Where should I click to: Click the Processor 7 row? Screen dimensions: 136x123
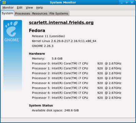click(x=76, y=98)
